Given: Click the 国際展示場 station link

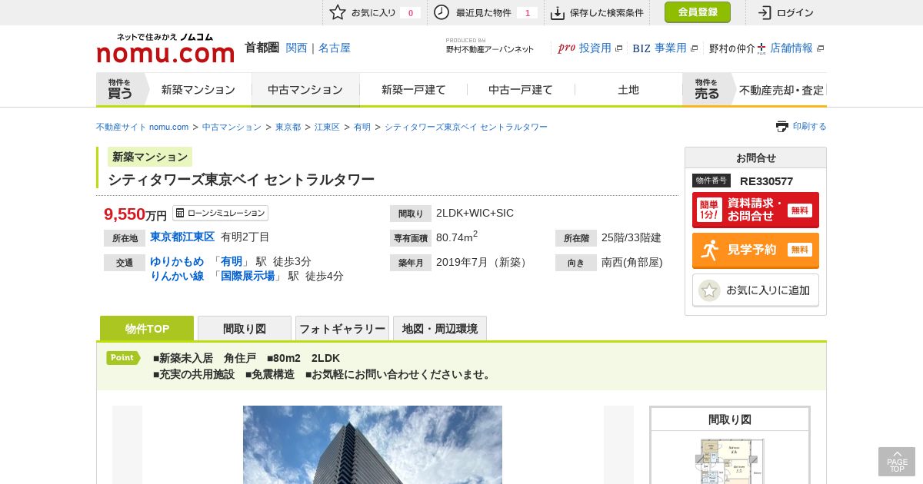Looking at the screenshot, I should [248, 276].
